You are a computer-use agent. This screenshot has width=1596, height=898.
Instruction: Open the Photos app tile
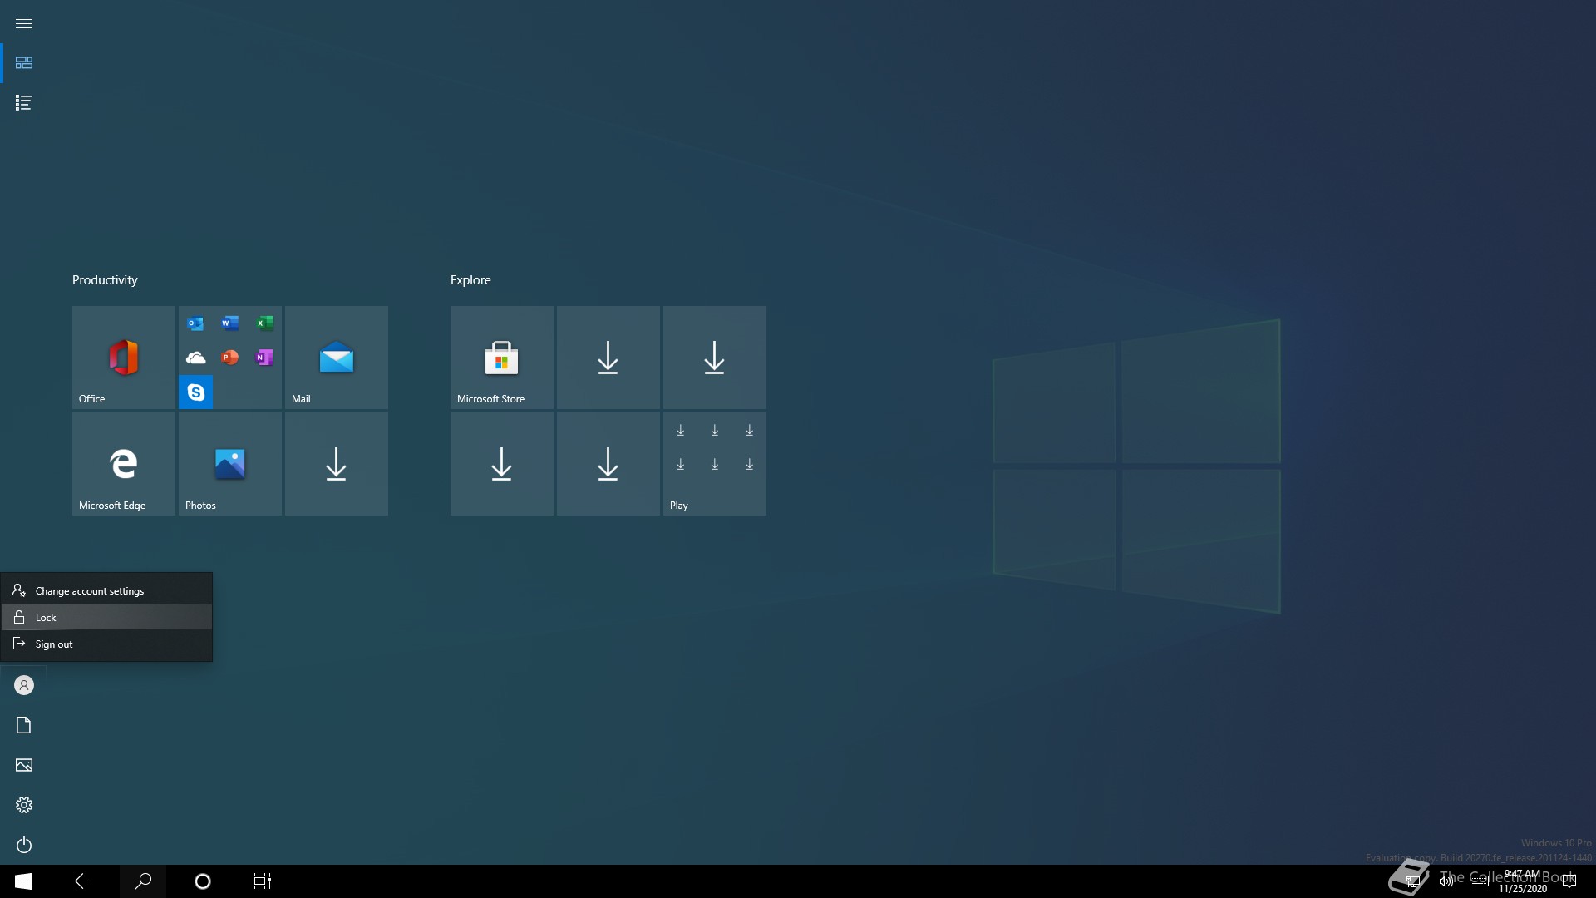(229, 464)
